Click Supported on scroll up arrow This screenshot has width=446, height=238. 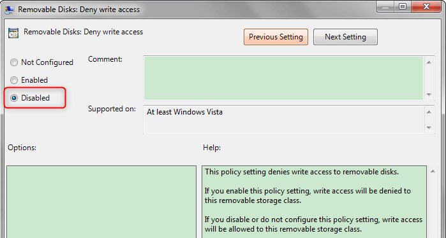pyautogui.click(x=429, y=112)
